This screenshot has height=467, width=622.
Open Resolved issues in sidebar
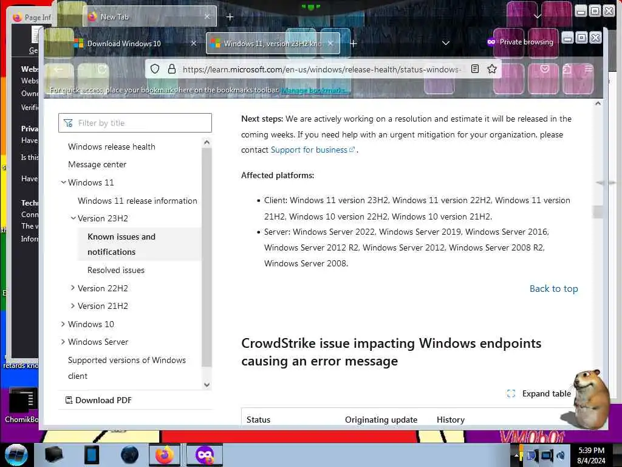tap(116, 270)
